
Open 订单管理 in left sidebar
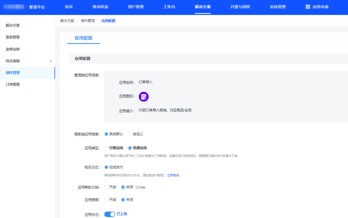[13, 84]
